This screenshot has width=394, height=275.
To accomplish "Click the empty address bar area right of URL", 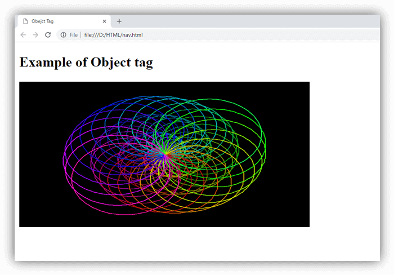I will (261, 35).
